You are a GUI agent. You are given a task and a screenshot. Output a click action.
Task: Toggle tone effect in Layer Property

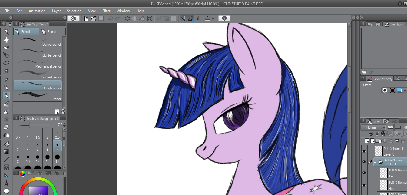(x=392, y=90)
